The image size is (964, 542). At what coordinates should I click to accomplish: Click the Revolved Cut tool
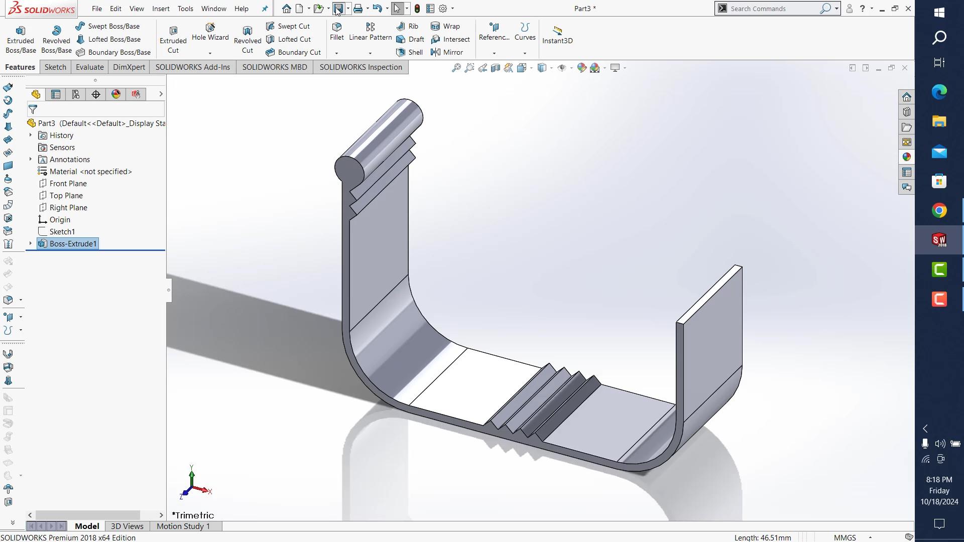pyautogui.click(x=247, y=39)
